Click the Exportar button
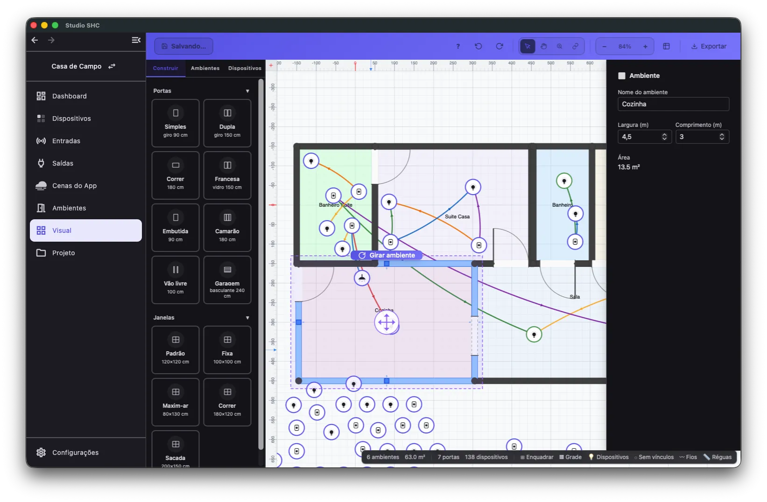 [709, 46]
